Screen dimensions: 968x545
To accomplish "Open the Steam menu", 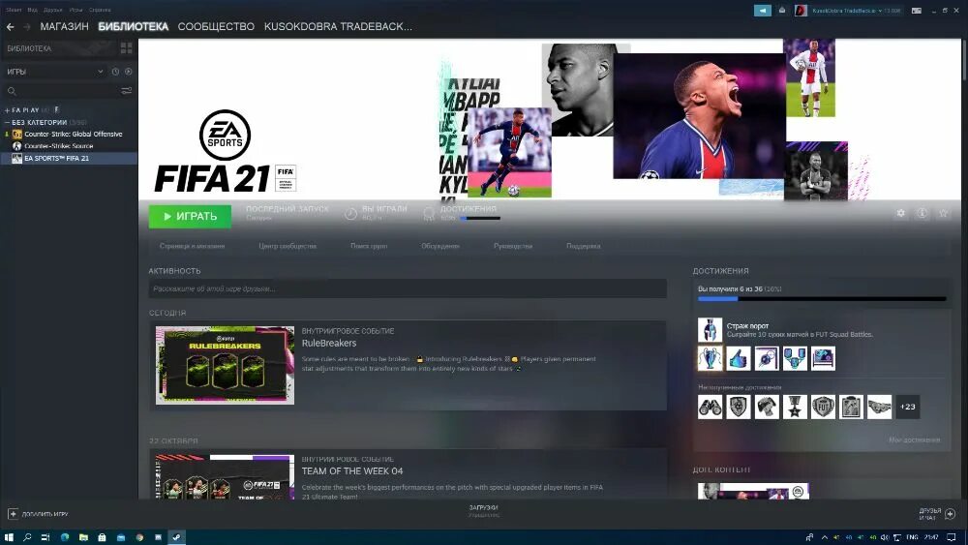I will tap(14, 10).
